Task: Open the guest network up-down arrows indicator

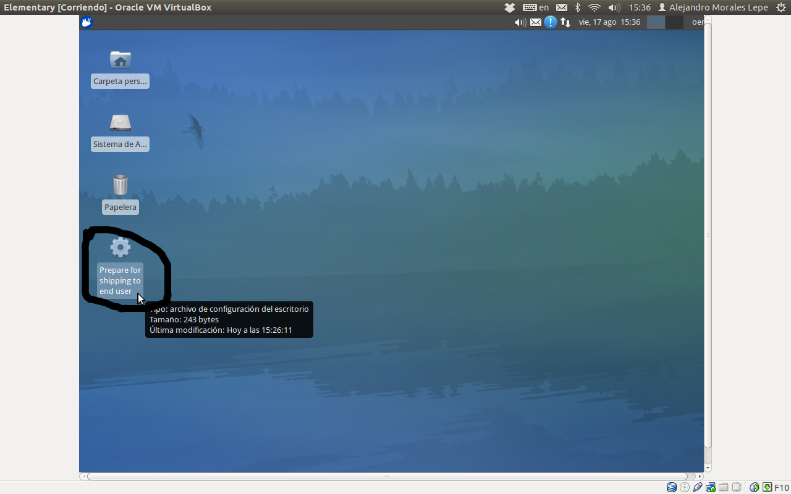Action: click(x=565, y=22)
